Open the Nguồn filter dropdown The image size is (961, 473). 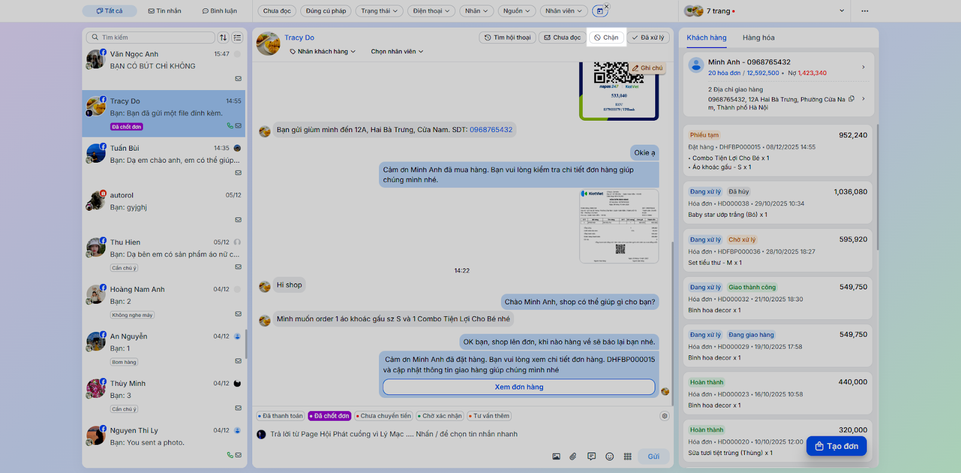[517, 11]
